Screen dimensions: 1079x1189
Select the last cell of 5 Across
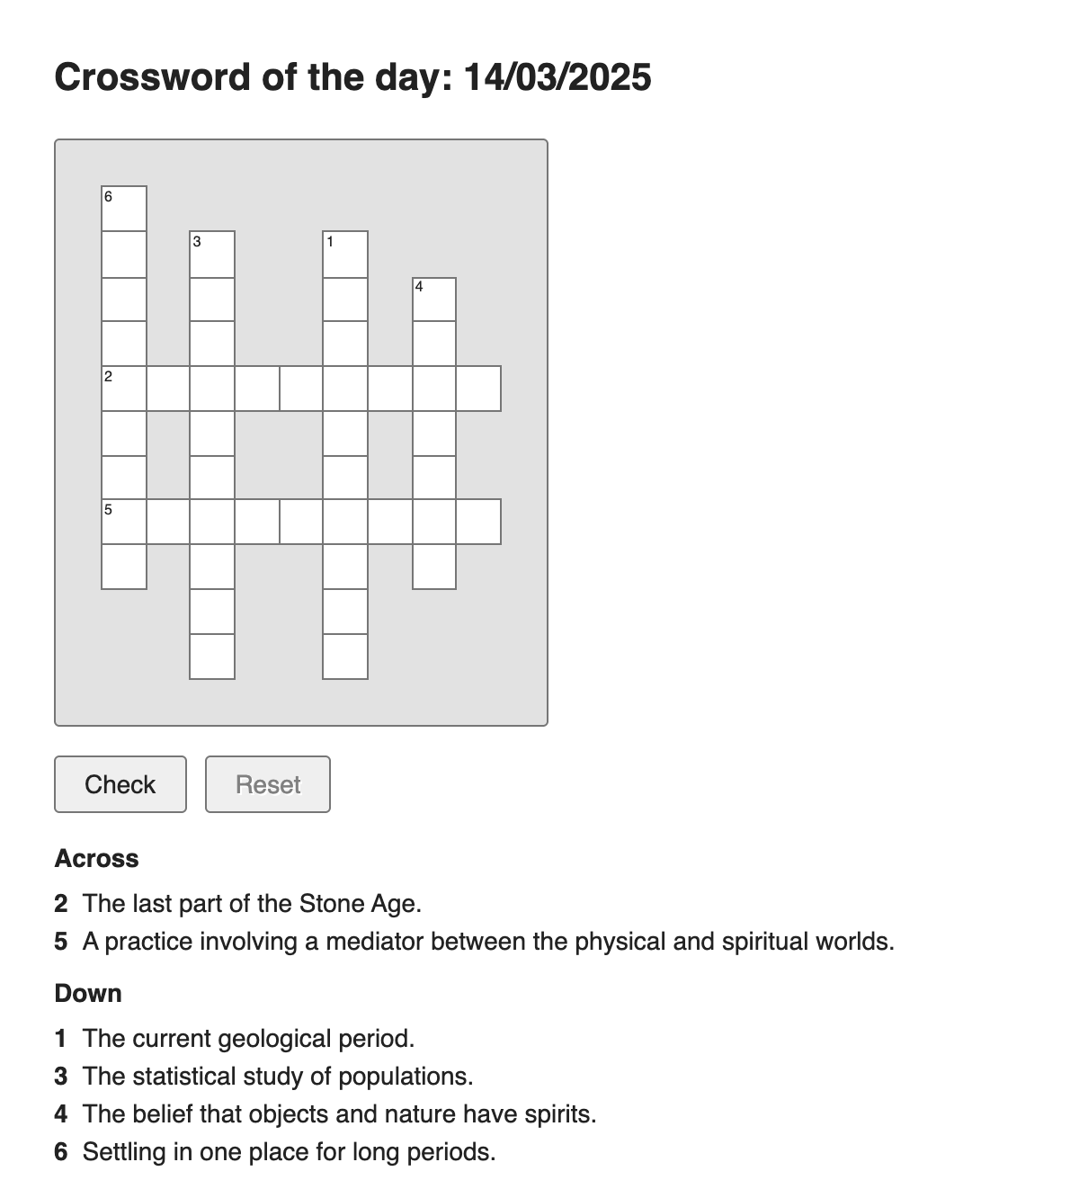click(x=478, y=522)
